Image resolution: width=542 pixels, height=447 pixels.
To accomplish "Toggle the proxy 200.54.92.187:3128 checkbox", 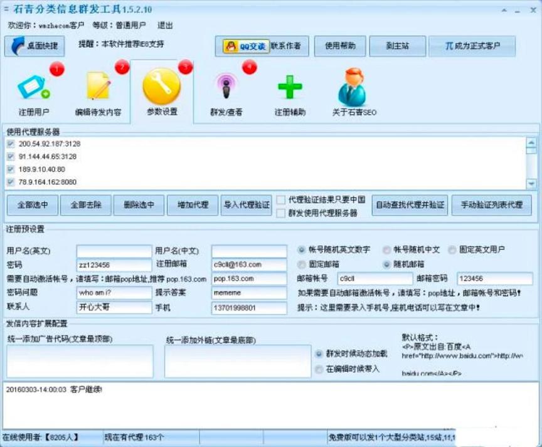I will (x=11, y=144).
